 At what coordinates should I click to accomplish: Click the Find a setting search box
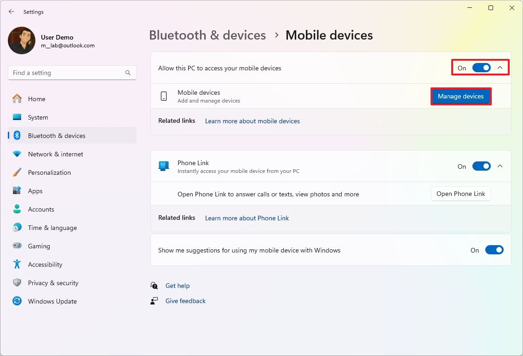tap(72, 72)
